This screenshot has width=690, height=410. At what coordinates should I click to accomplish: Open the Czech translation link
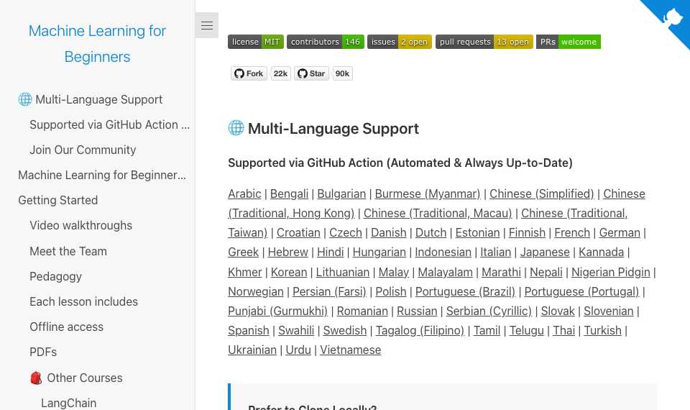346,232
